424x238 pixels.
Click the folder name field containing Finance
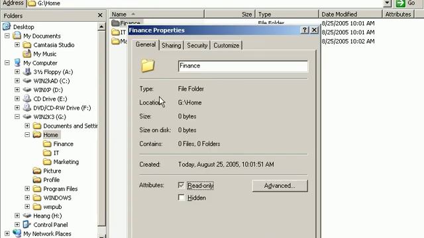tap(243, 66)
